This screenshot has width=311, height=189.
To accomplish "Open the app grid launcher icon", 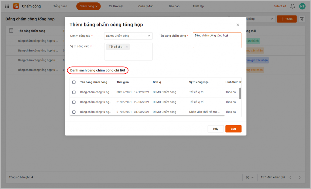I will pos(7,6).
